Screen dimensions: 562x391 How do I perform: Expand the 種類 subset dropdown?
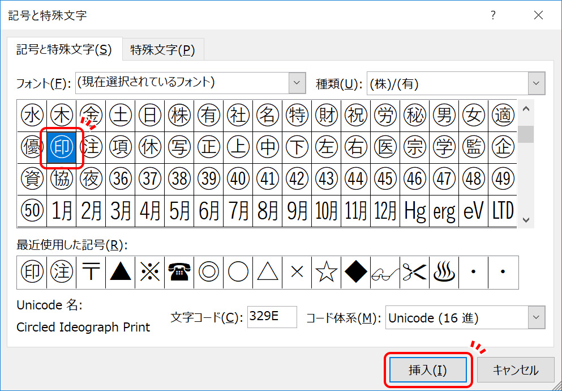pyautogui.click(x=537, y=83)
